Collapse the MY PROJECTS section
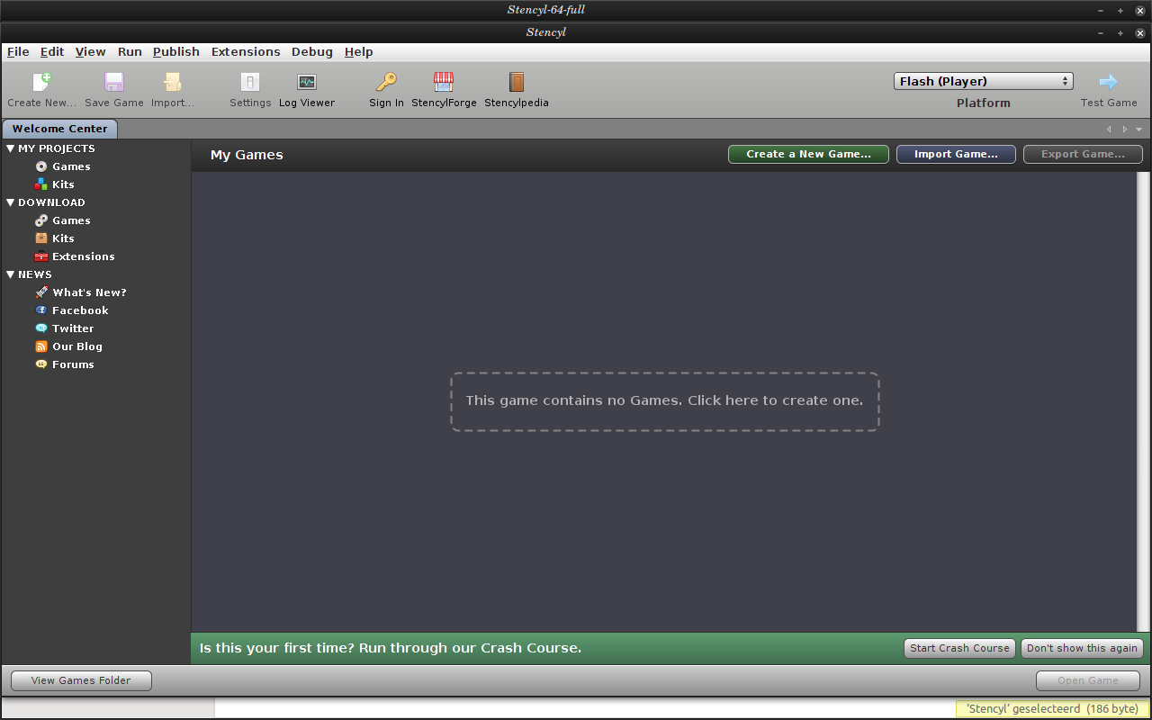The width and height of the screenshot is (1152, 720). [11, 148]
